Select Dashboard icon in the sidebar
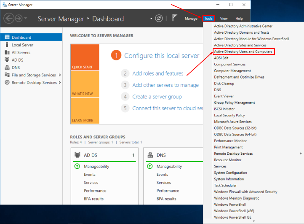Image resolution: width=304 pixels, height=224 pixels. pos(7,37)
